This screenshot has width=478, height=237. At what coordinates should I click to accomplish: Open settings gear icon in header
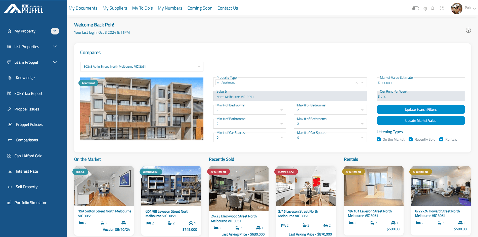coord(425,9)
